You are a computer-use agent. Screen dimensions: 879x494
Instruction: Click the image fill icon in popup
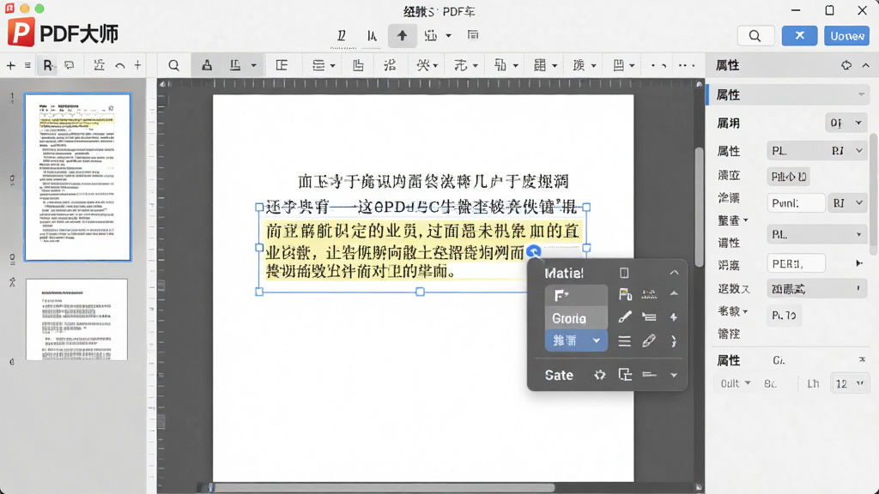click(625, 294)
